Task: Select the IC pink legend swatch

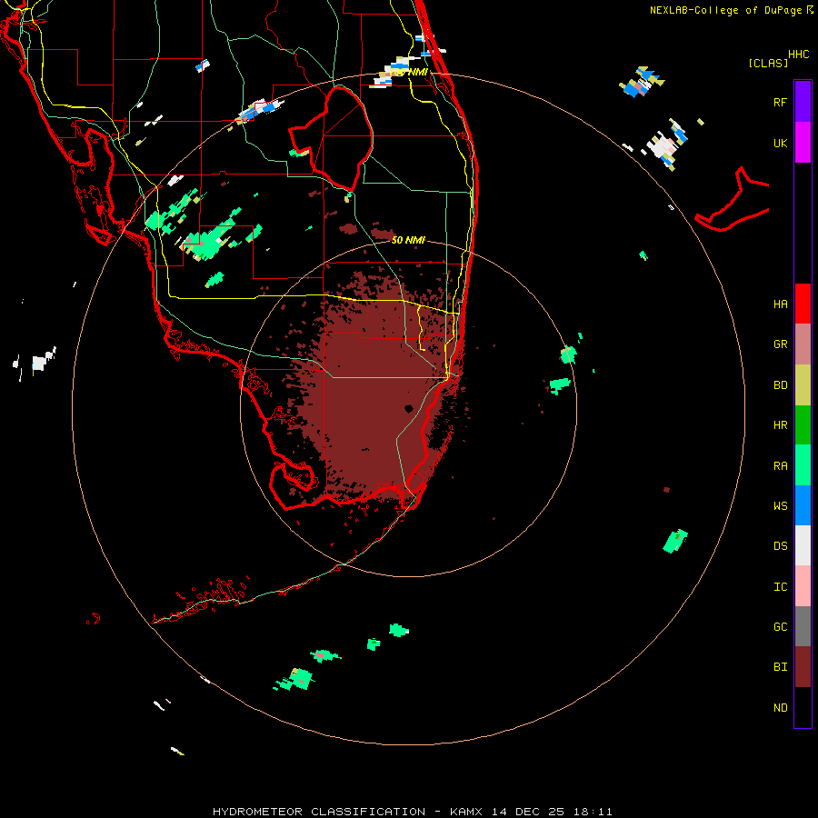Action: click(803, 586)
